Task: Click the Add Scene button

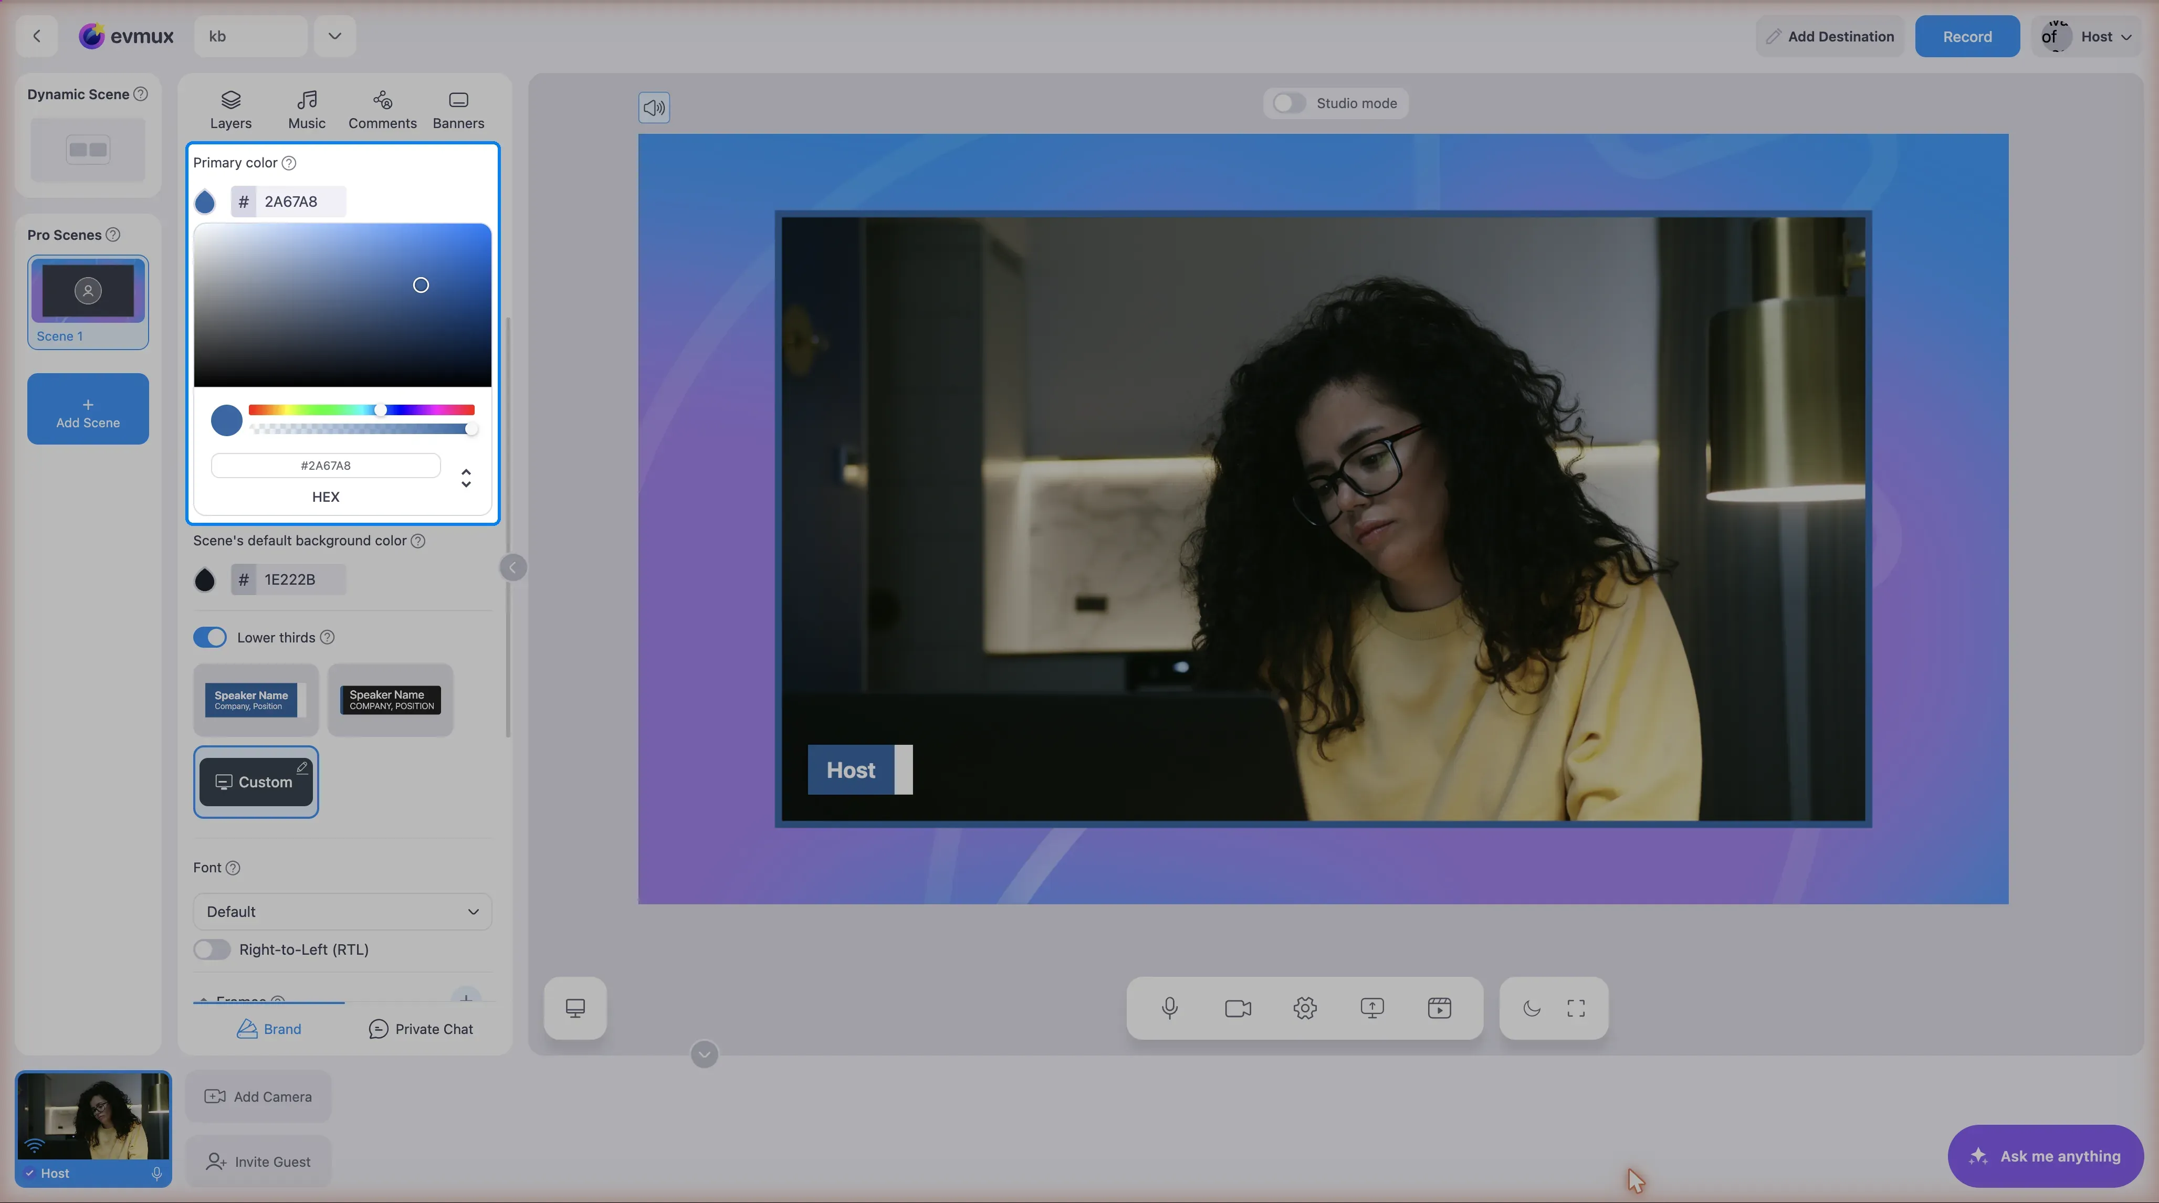Action: [88, 409]
